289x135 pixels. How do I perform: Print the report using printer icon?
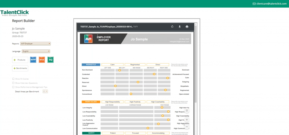(187, 27)
